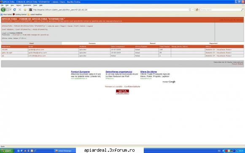Screen dimensions: 245x153
Task: Open the Latest Headlines feed bookmark
Action: [x=35, y=14]
